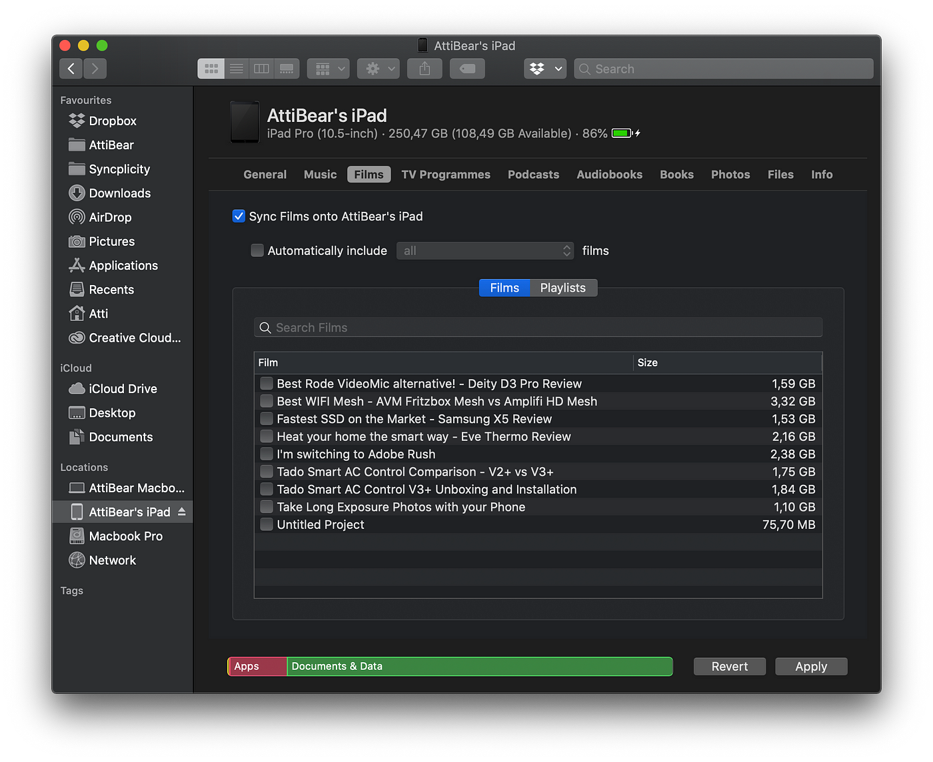933x762 pixels.
Task: Select AttiBear Macbook location in sidebar
Action: pyautogui.click(x=127, y=488)
